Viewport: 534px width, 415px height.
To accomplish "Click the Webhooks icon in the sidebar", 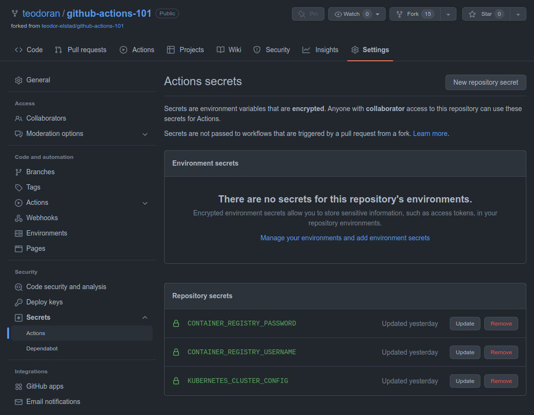I will click(18, 218).
